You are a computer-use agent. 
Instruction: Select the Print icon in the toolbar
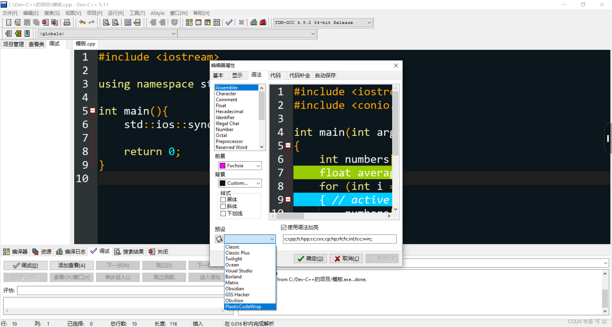[67, 22]
